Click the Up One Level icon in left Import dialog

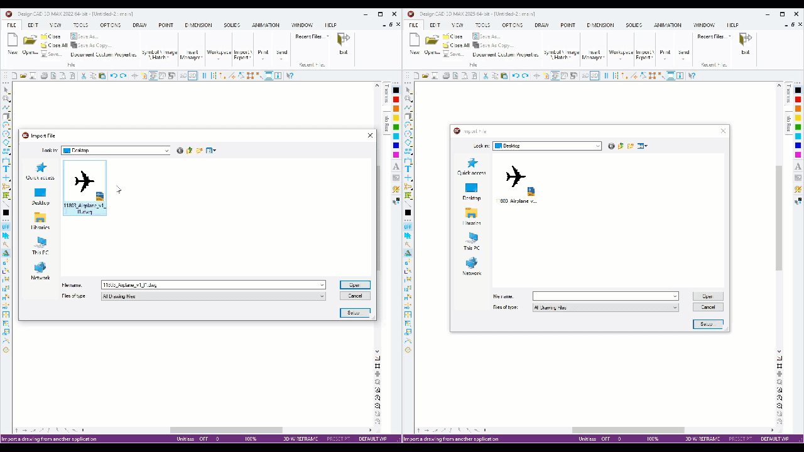(189, 151)
